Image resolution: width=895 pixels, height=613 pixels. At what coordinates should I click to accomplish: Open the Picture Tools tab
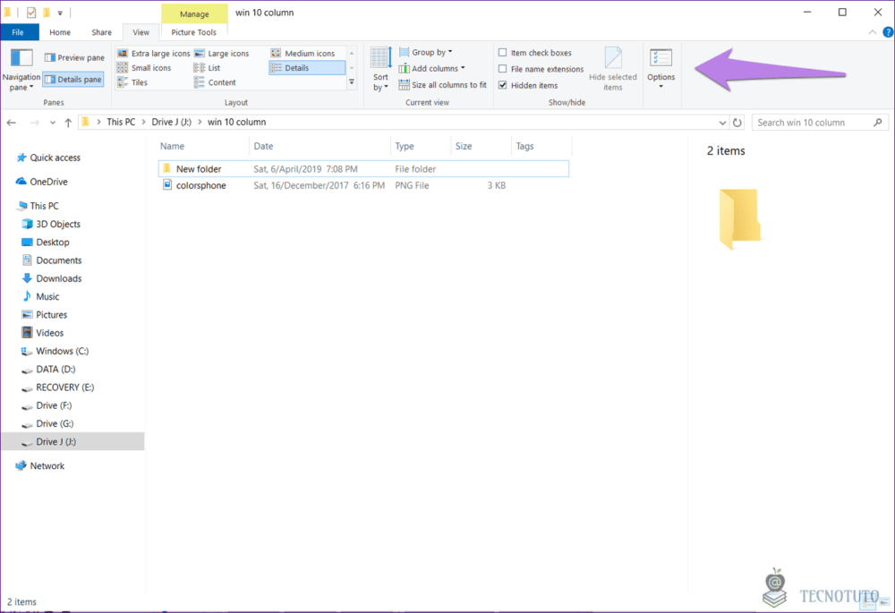(193, 32)
